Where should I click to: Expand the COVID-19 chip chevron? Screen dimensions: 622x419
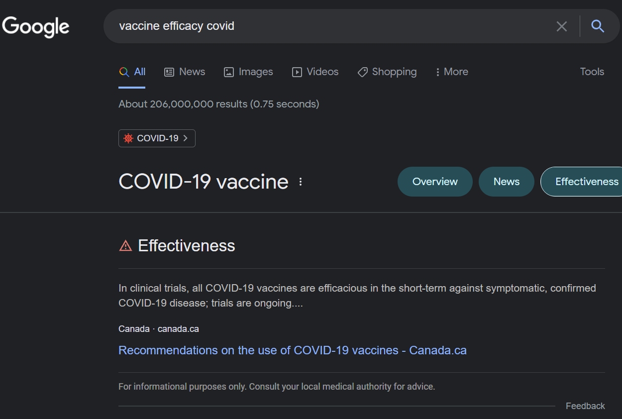pyautogui.click(x=186, y=138)
